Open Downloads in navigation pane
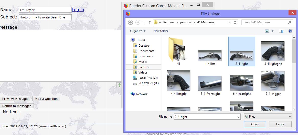This screenshot has width=298, height=135. (x=143, y=56)
